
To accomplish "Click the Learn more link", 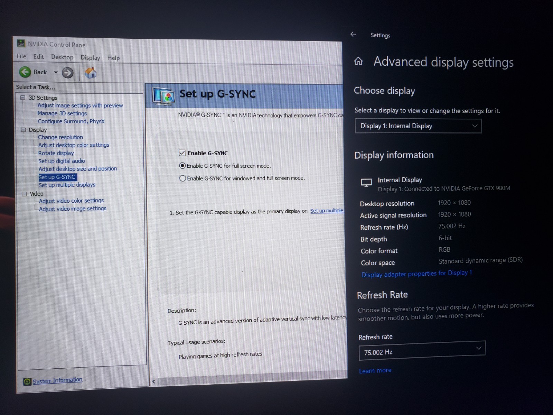I will pos(375,370).
